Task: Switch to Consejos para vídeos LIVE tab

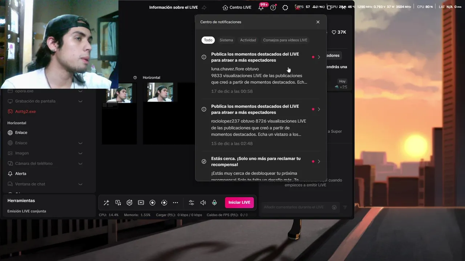Action: click(285, 40)
